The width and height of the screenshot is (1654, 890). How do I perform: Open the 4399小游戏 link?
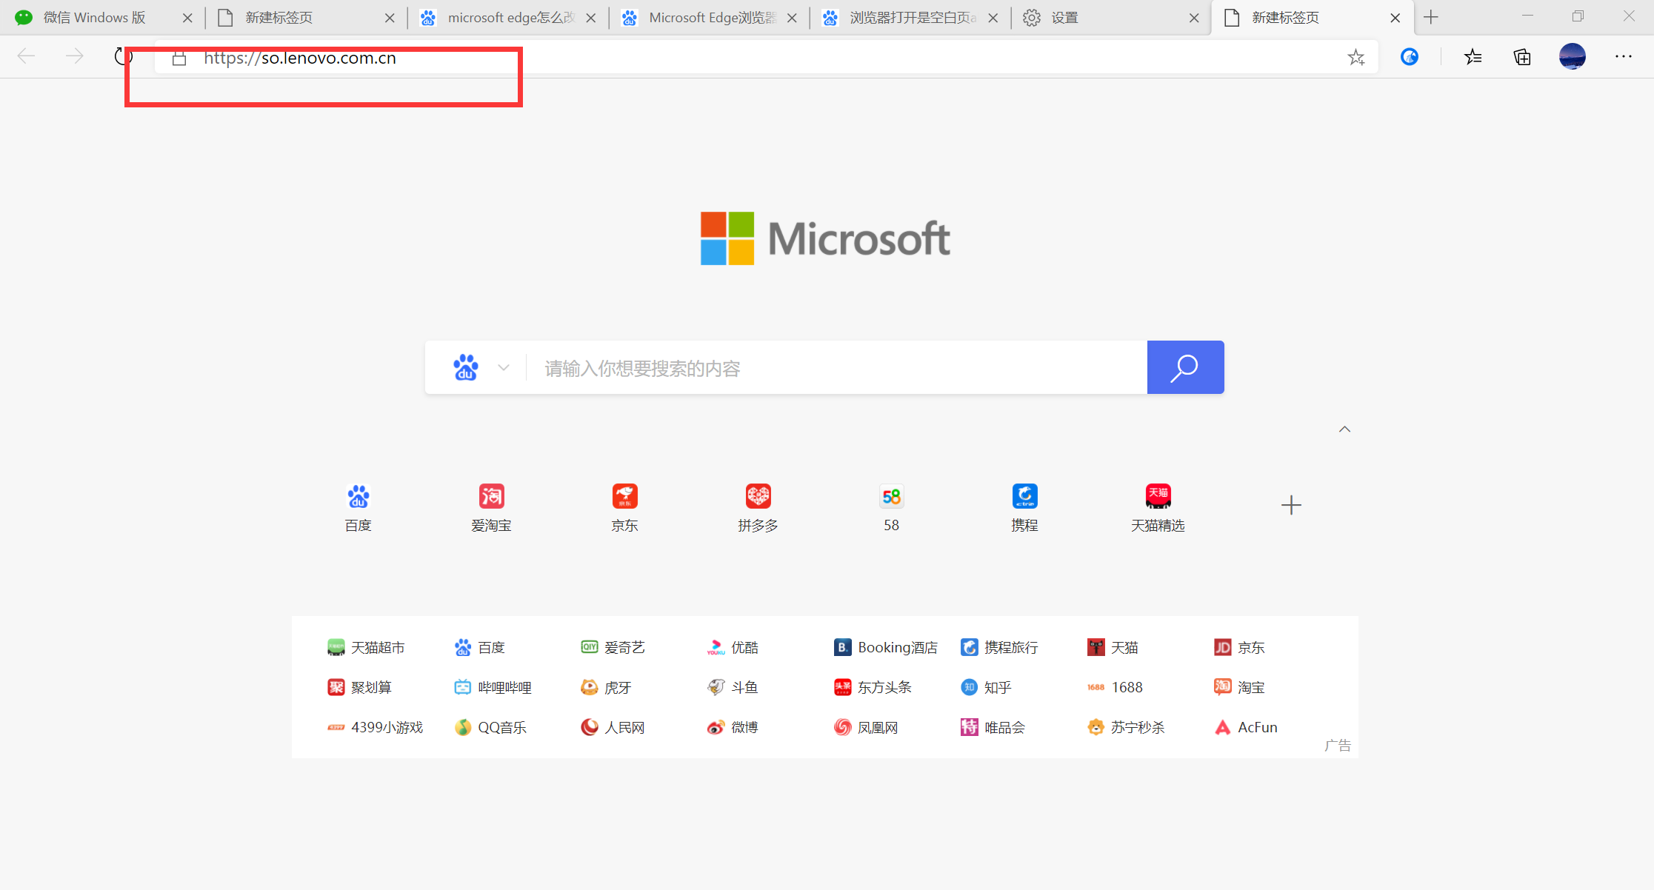pyautogui.click(x=375, y=728)
